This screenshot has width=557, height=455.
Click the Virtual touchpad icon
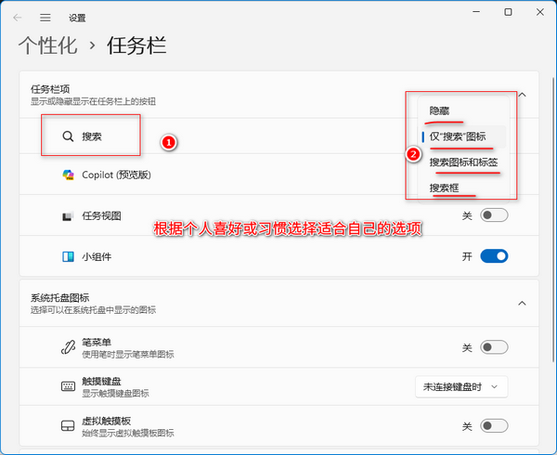68,426
